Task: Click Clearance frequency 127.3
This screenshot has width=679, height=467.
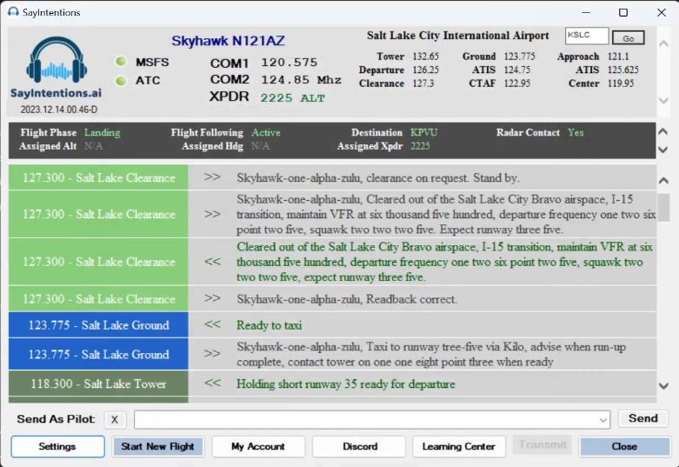Action: tap(423, 83)
